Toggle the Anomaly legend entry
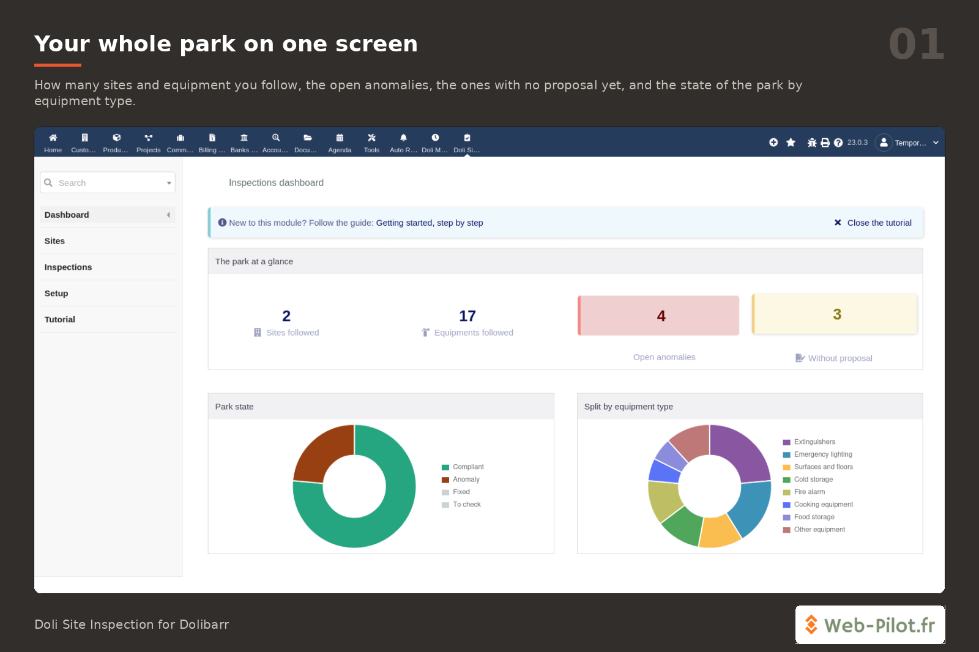 [x=461, y=480]
